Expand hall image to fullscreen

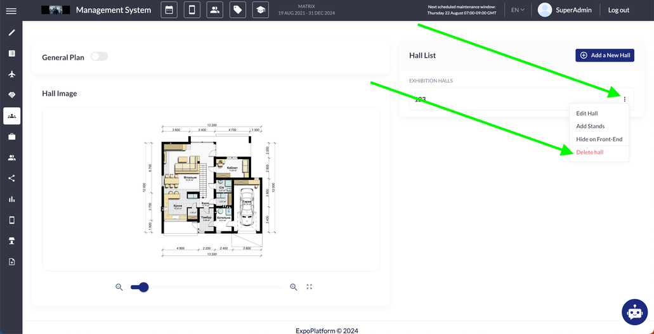coord(310,286)
